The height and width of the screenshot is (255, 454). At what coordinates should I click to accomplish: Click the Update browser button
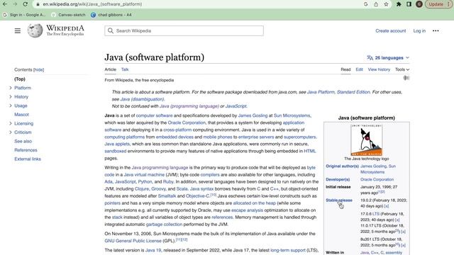point(438,4)
